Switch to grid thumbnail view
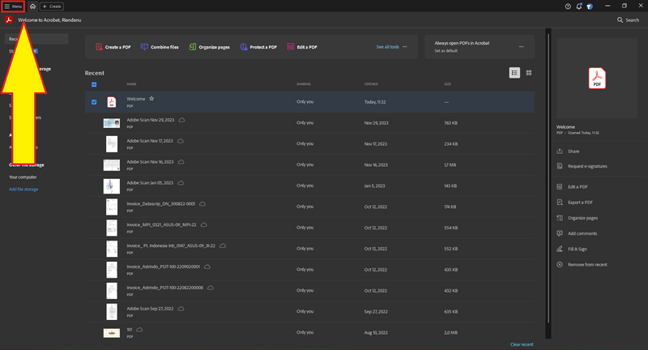648x350 pixels. click(529, 73)
